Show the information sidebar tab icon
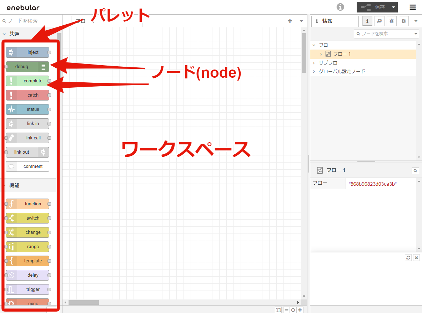The image size is (422, 313). click(367, 21)
